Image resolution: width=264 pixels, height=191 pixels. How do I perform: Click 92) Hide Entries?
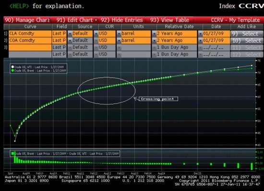[122, 20]
